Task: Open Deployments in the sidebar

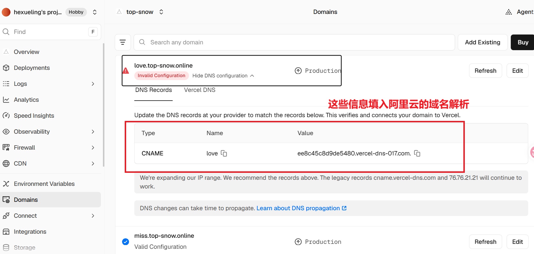Action: pos(32,68)
